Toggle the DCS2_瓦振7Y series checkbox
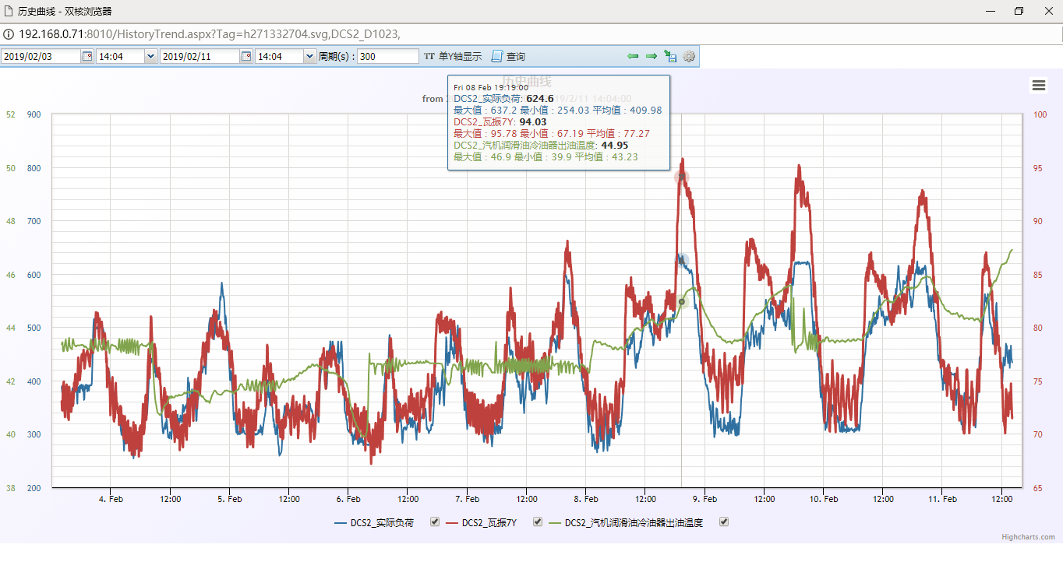The image size is (1063, 562). [538, 522]
